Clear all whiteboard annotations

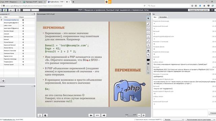point(148,51)
